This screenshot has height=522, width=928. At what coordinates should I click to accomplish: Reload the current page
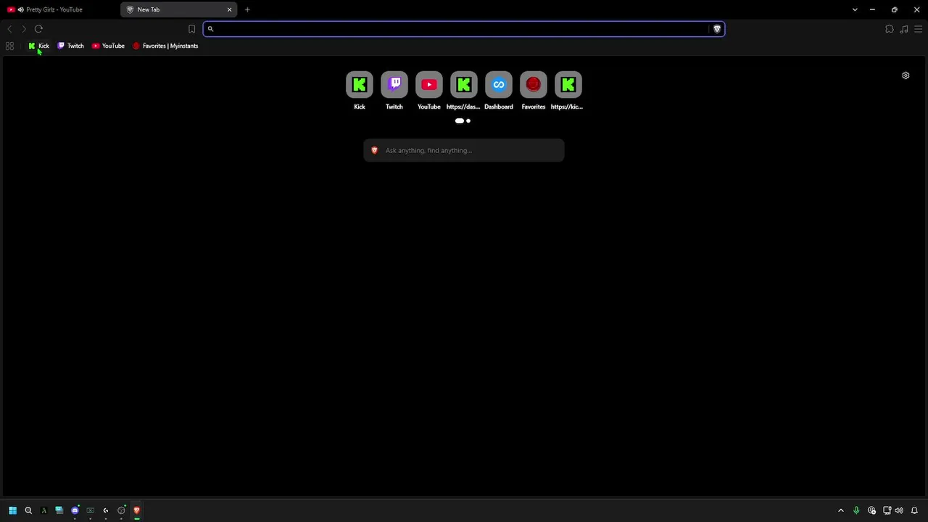[38, 29]
